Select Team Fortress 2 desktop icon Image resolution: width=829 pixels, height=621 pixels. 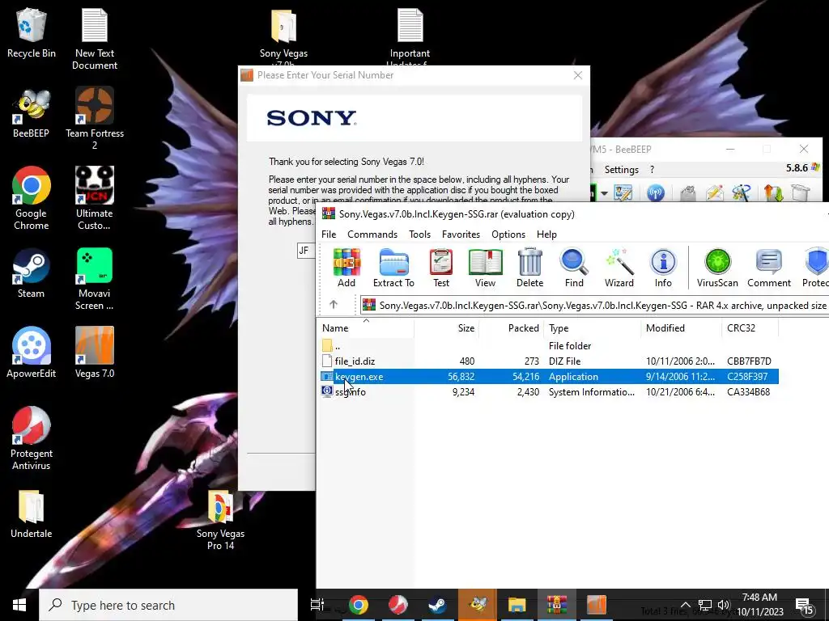pos(95,118)
